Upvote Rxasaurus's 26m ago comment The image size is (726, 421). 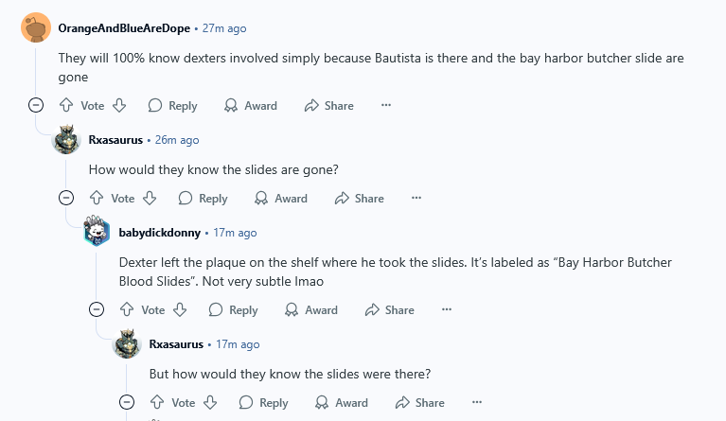click(x=97, y=199)
